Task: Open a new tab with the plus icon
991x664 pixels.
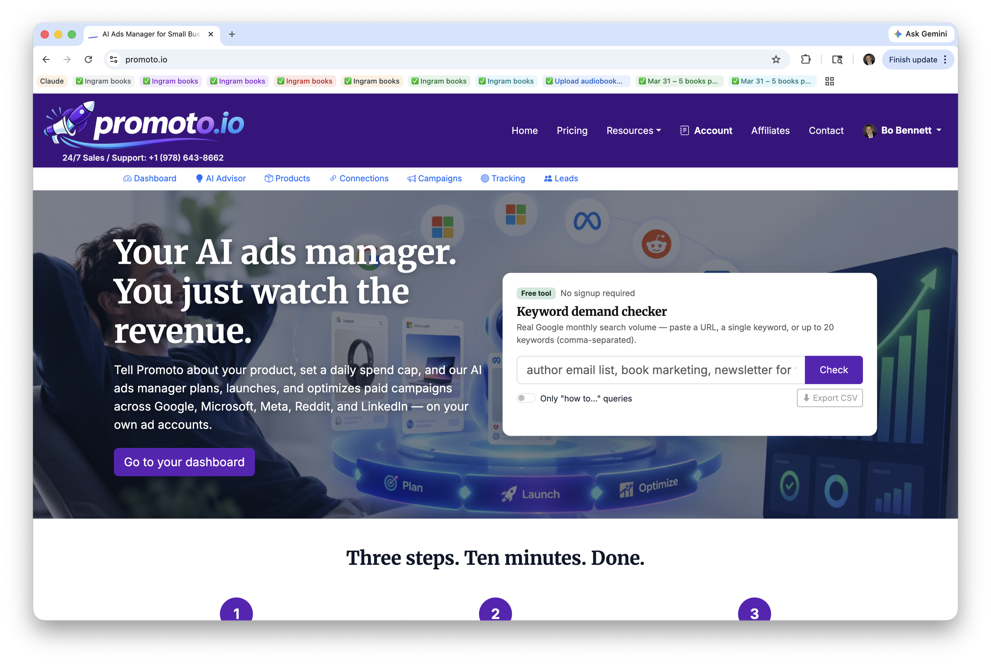Action: [232, 34]
